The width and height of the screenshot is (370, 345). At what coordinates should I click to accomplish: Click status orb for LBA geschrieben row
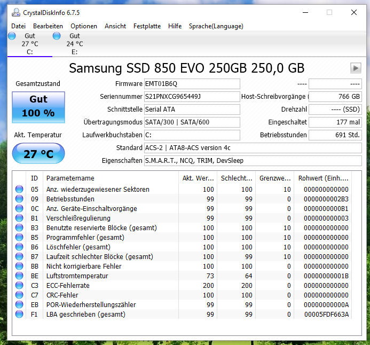[x=19, y=315]
